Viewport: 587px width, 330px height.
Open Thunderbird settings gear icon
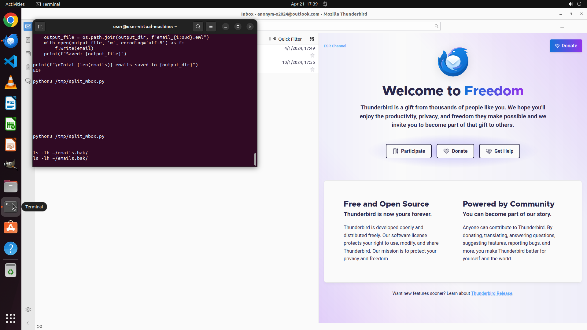point(28,310)
